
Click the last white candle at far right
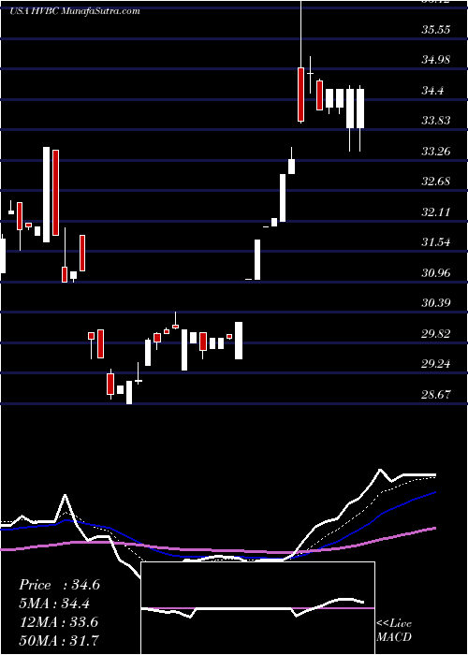coord(359,109)
